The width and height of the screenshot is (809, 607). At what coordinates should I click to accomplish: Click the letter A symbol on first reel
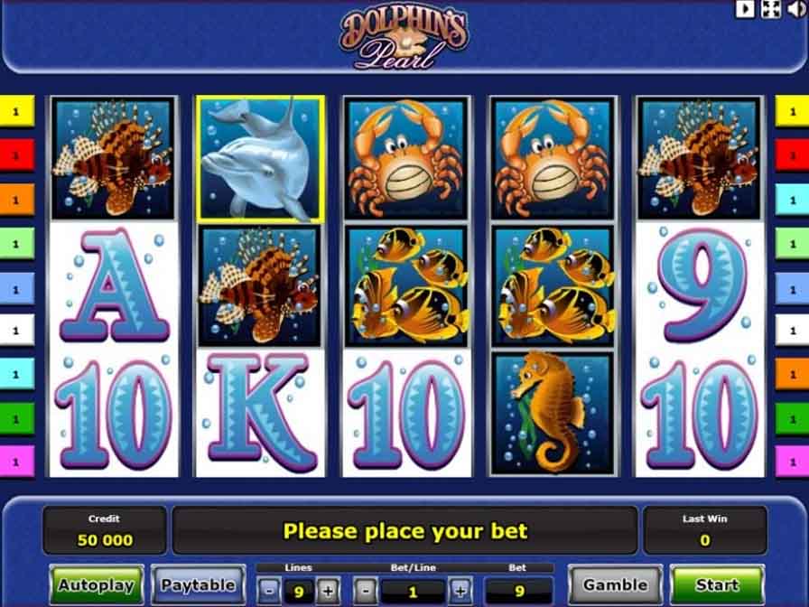(x=114, y=286)
